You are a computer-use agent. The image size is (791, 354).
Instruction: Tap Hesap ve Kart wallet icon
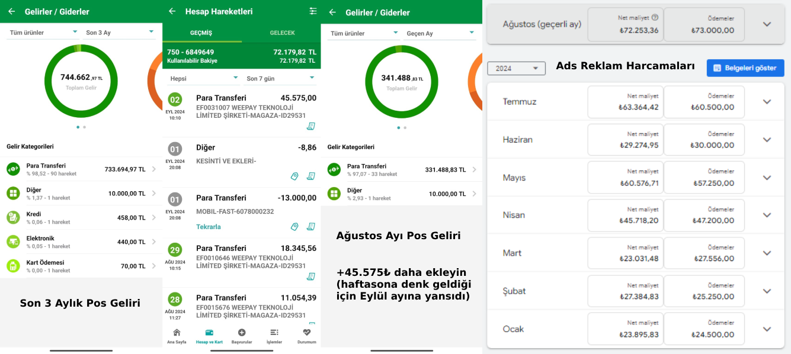pyautogui.click(x=209, y=333)
